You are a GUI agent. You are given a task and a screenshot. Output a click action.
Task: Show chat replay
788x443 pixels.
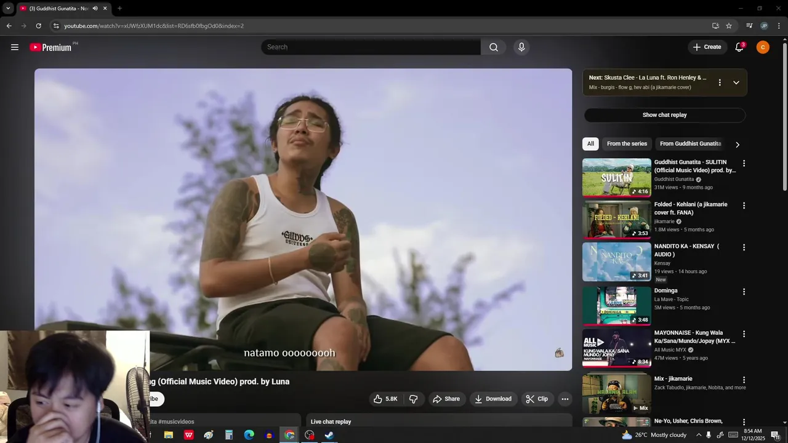(665, 115)
